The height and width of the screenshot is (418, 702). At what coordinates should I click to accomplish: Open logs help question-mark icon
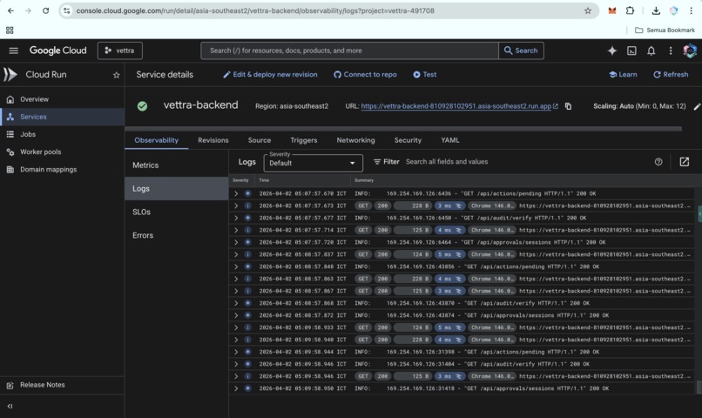pos(658,162)
